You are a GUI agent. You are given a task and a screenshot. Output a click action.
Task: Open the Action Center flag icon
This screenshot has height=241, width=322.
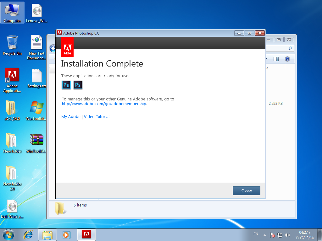click(272, 235)
